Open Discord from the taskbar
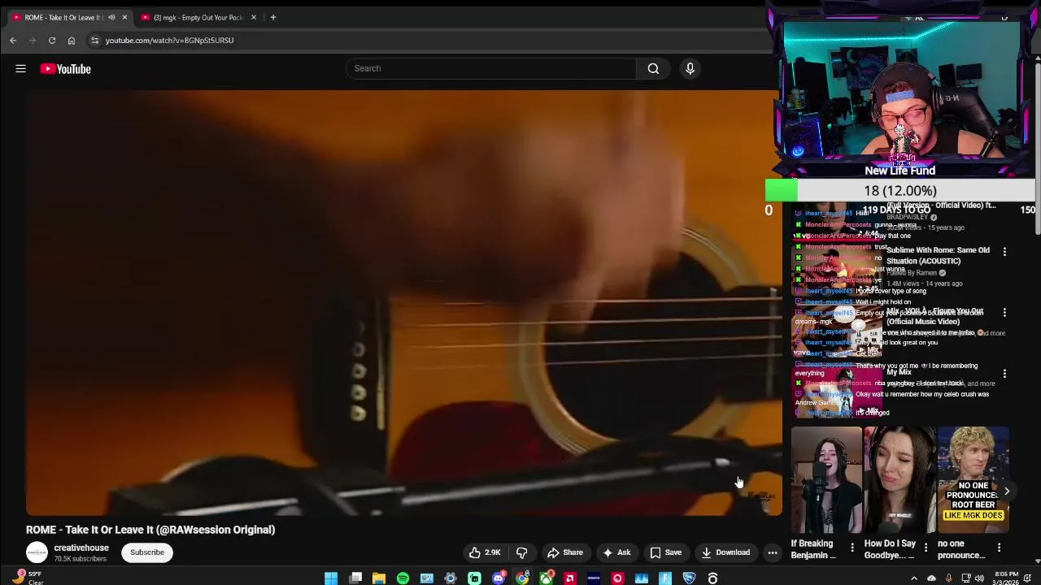This screenshot has height=585, width=1041. (499, 578)
